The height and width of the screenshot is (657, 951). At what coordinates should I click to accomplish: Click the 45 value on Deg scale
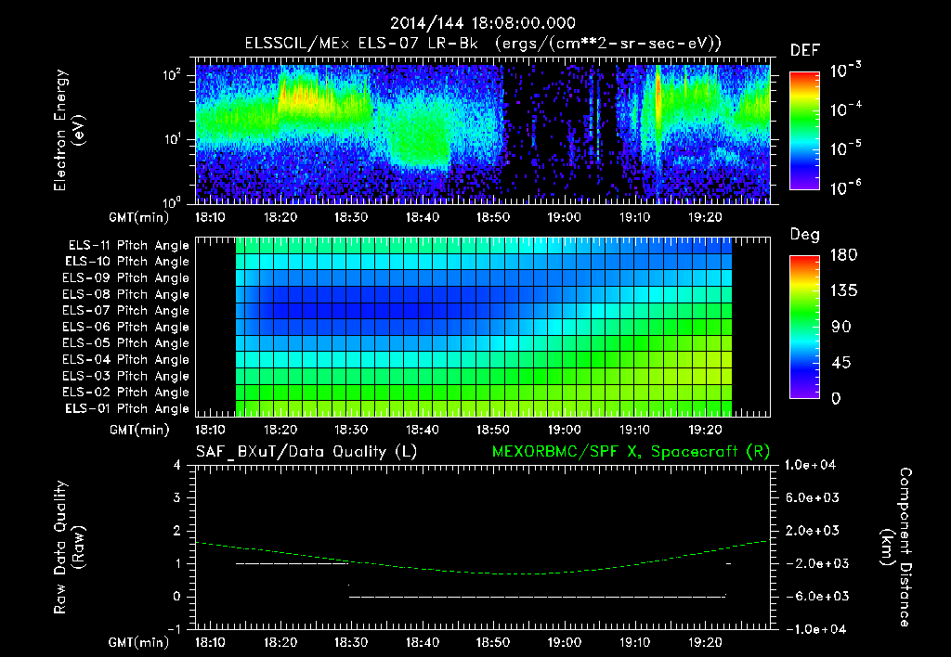(x=841, y=363)
